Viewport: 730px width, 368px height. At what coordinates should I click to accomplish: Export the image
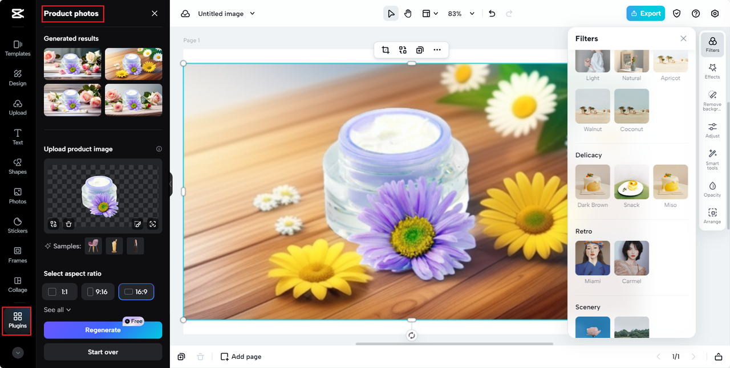[646, 14]
